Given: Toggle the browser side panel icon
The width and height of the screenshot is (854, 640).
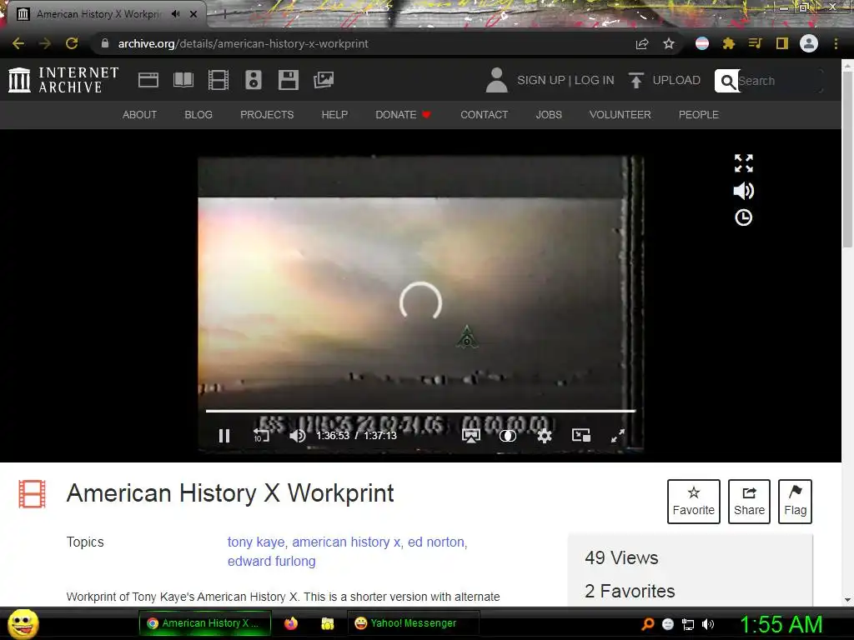Looking at the screenshot, I should 782,43.
